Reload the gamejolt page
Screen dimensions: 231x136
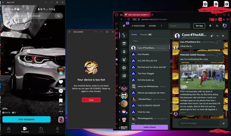point(129,19)
